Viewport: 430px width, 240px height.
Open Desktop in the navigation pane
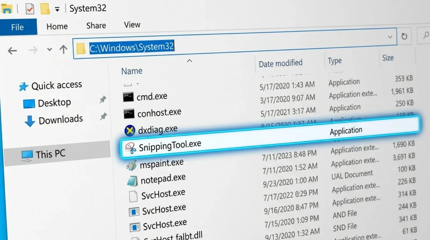[x=54, y=103]
